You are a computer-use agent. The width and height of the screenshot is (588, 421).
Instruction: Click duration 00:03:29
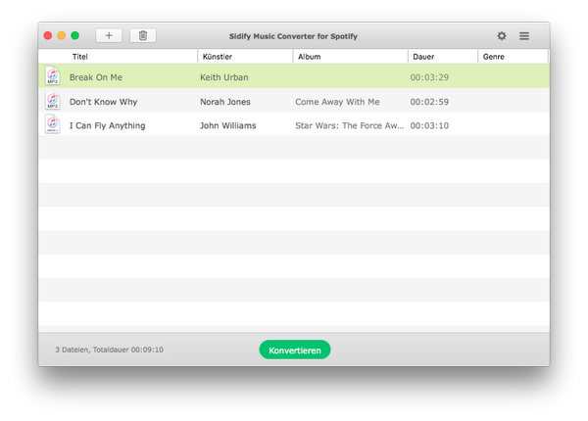429,77
